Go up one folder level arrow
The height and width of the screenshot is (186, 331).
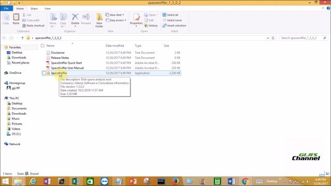point(22,38)
